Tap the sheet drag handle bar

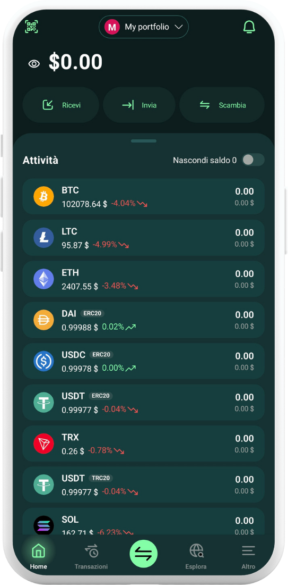click(x=144, y=141)
